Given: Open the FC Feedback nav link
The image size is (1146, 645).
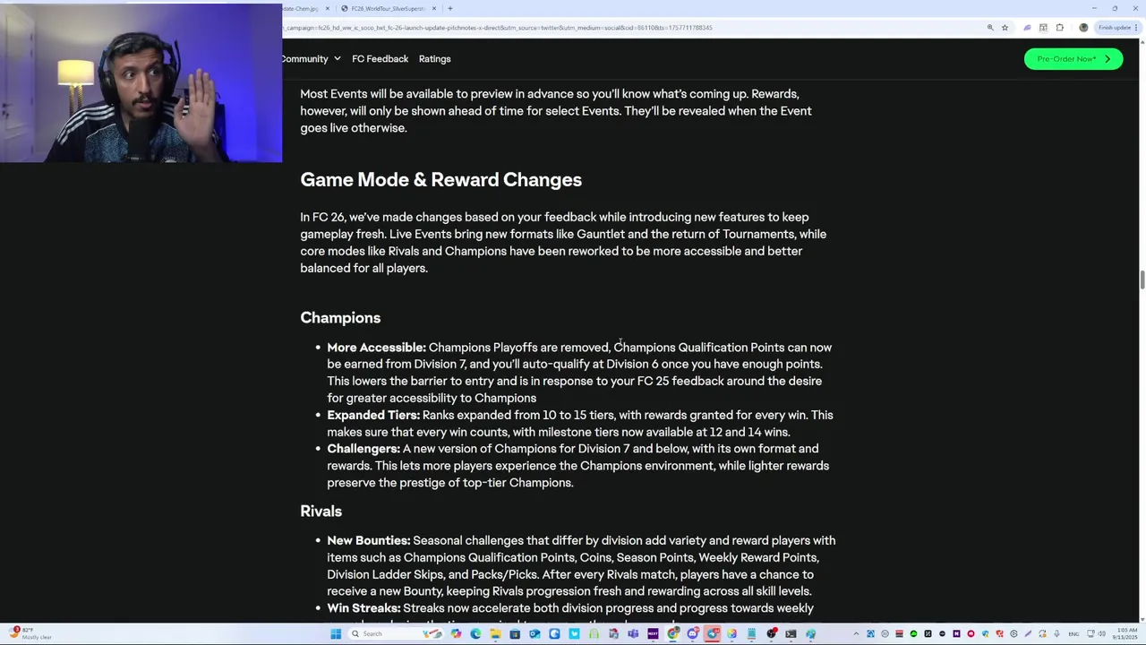Looking at the screenshot, I should (x=380, y=59).
